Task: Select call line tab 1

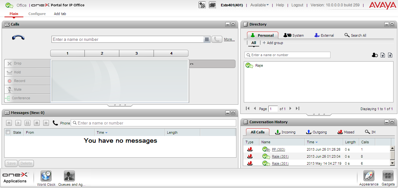Action: click(68, 53)
